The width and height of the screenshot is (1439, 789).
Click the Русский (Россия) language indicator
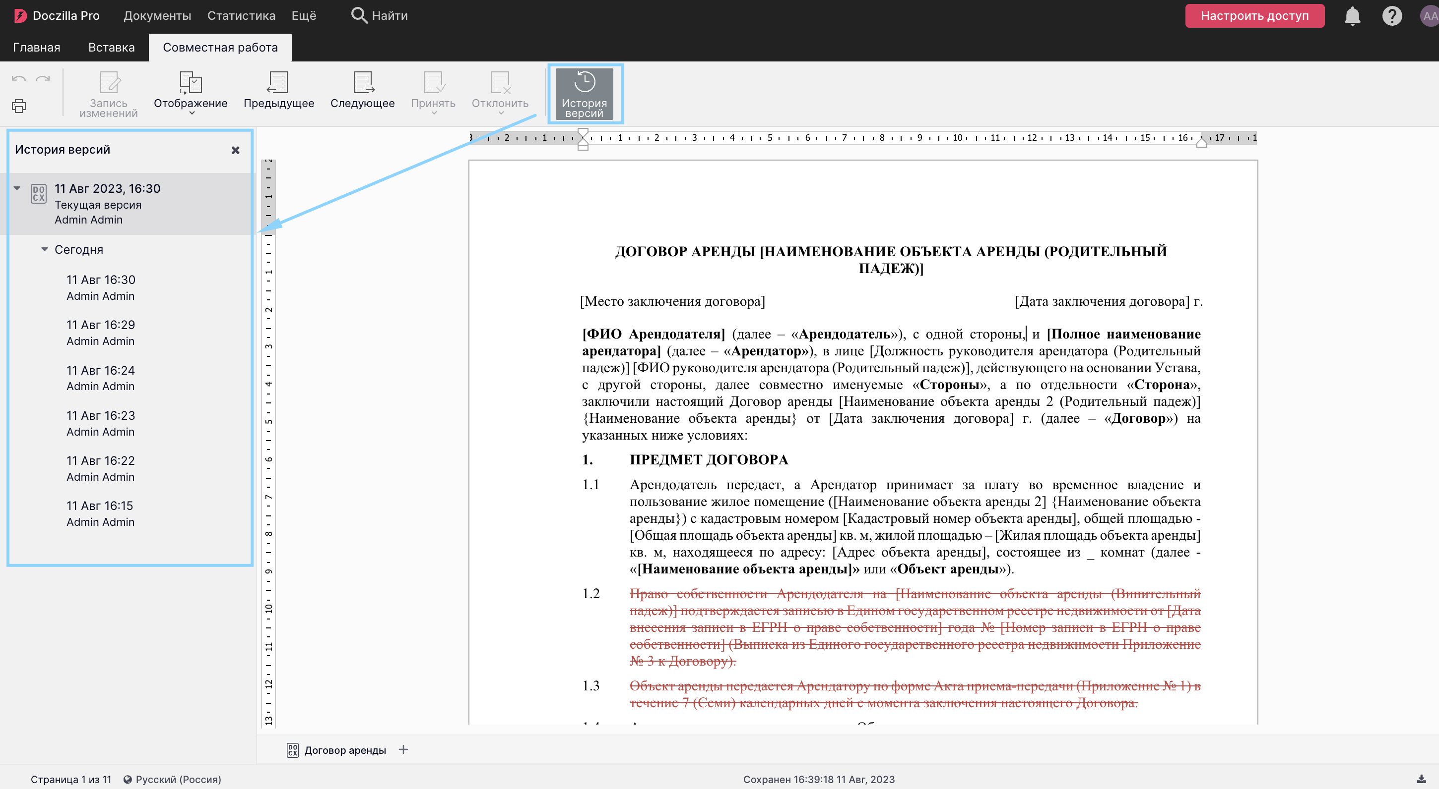coord(178,779)
